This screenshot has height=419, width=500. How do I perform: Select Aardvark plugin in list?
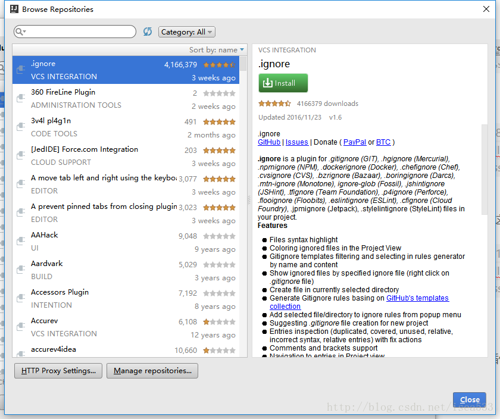pyautogui.click(x=126, y=270)
